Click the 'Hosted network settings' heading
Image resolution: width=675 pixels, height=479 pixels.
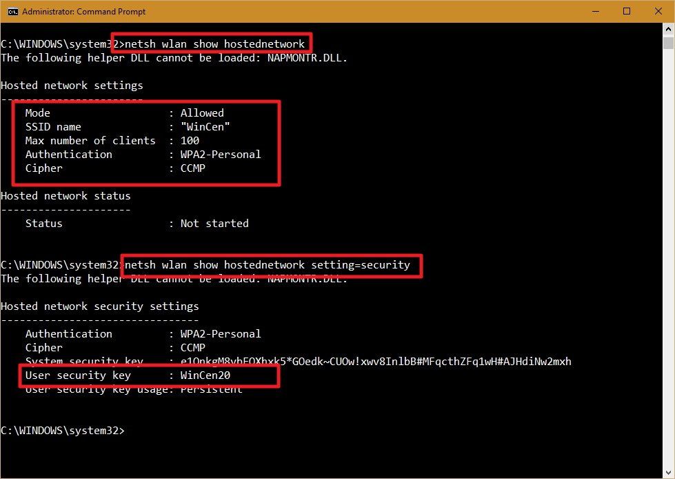click(x=74, y=85)
